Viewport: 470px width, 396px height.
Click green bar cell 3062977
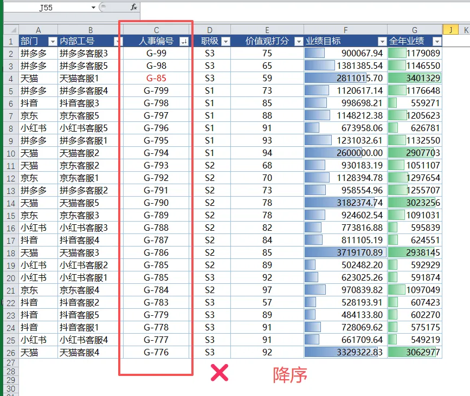415,352
